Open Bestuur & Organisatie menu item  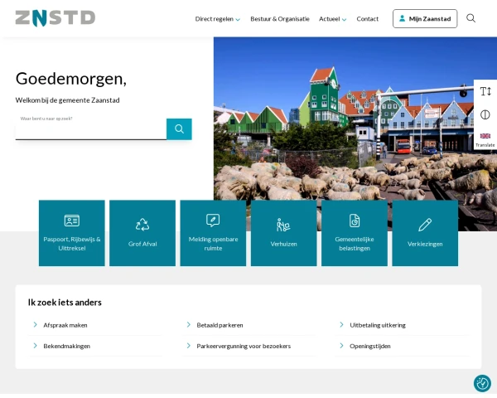tap(280, 19)
